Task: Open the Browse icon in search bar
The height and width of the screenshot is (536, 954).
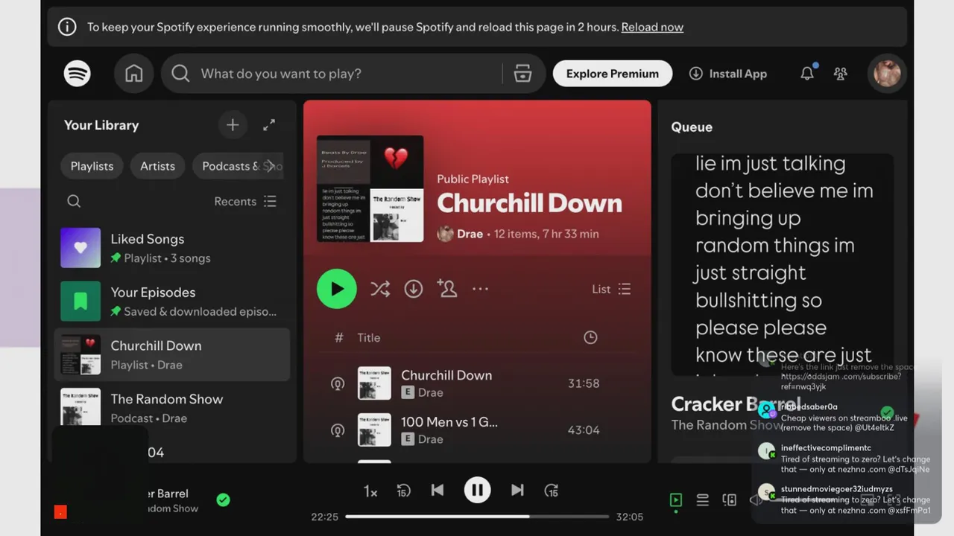Action: pyautogui.click(x=522, y=73)
